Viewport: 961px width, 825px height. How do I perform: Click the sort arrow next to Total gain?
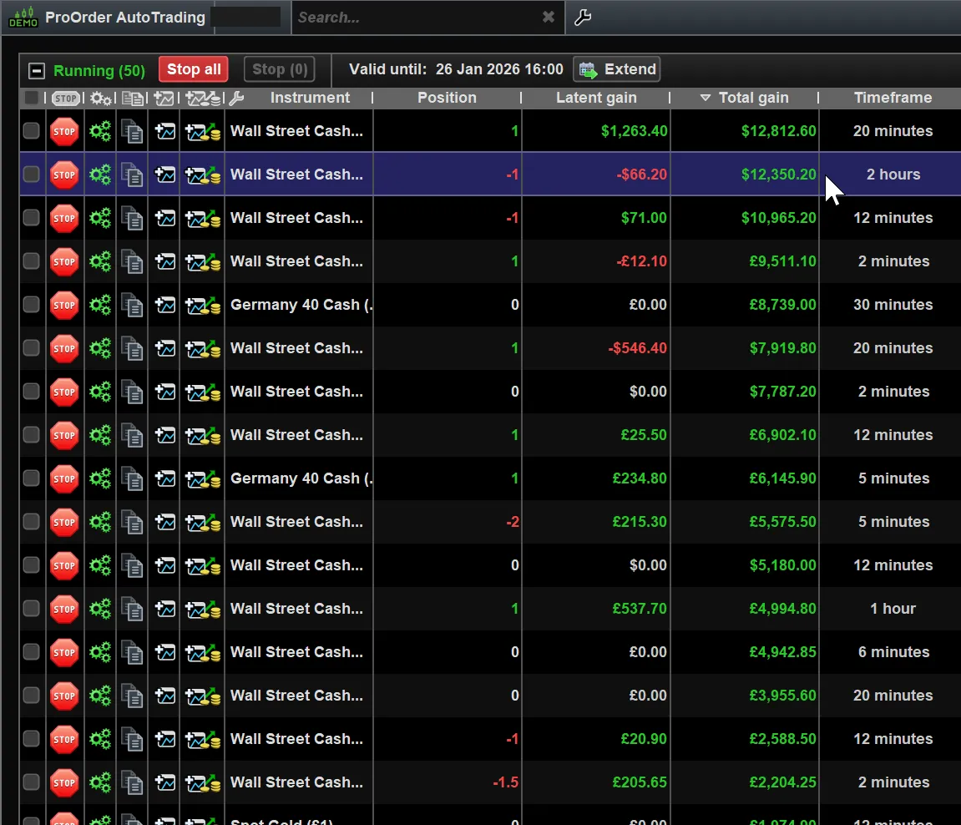[706, 99]
